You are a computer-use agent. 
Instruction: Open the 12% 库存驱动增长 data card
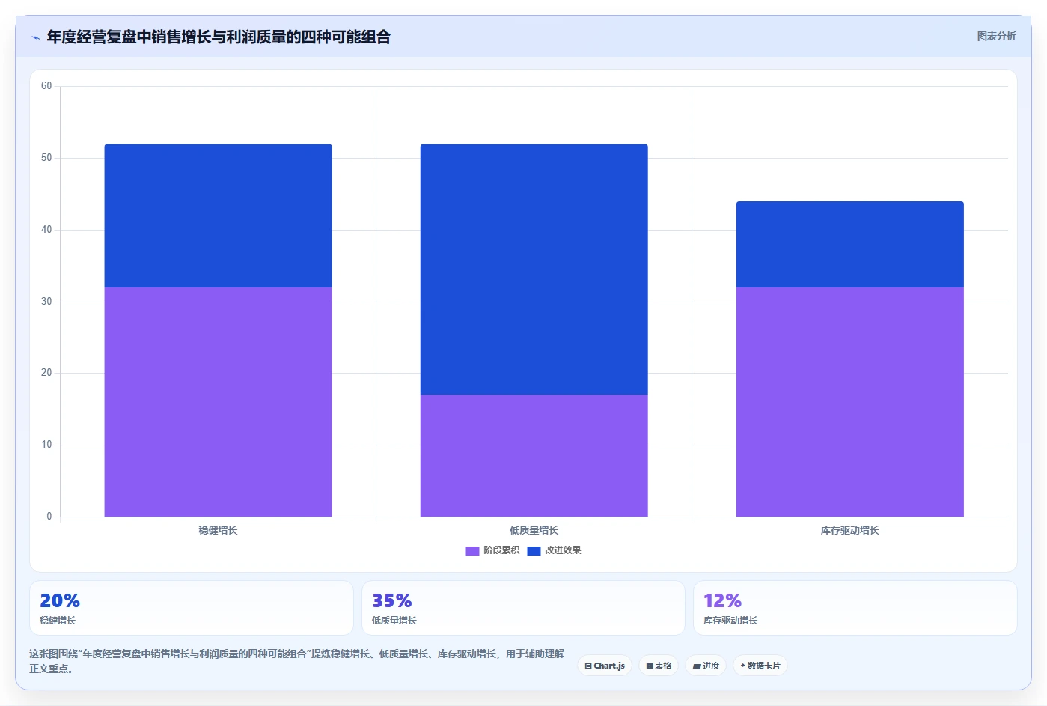pos(855,608)
